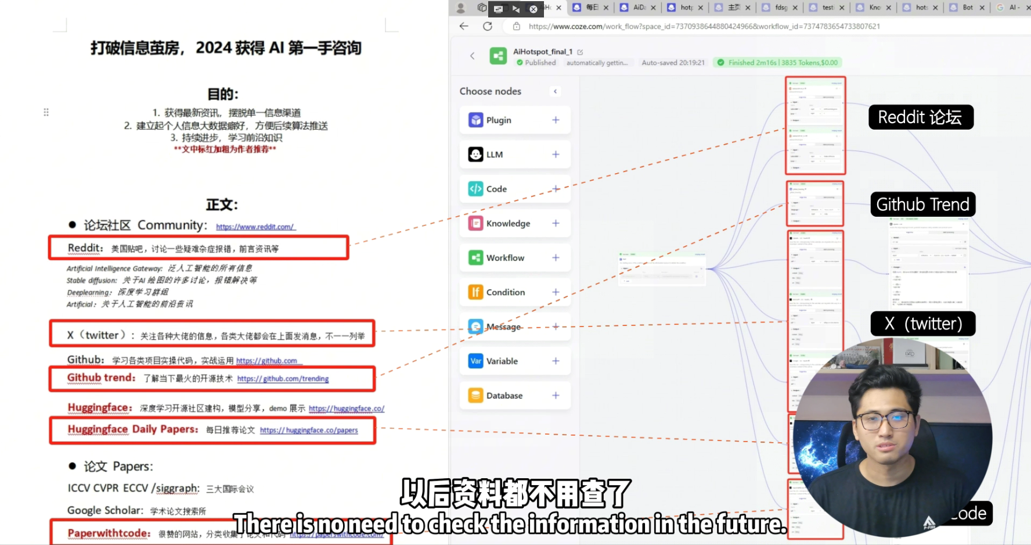
Task: Click the 'Stable diffusion:' line in the document
Action: click(x=161, y=281)
